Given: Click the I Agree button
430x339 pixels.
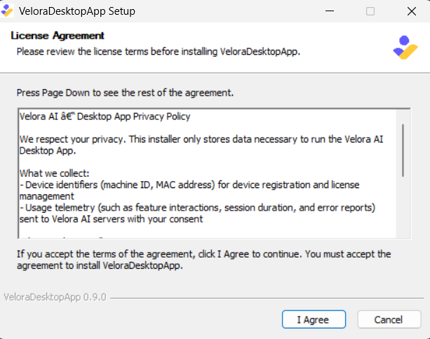Looking at the screenshot, I should [x=314, y=319].
